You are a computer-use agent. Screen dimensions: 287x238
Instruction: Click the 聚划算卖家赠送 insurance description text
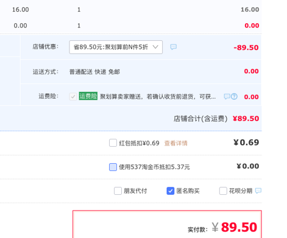coord(158,97)
